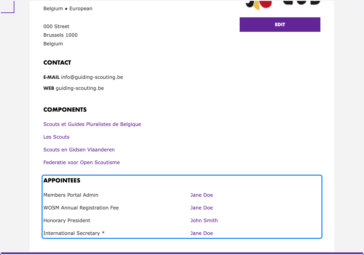This screenshot has height=255, width=364.
Task: Open Jane Doe for WOSM Annual Registration Fee
Action: tap(202, 208)
